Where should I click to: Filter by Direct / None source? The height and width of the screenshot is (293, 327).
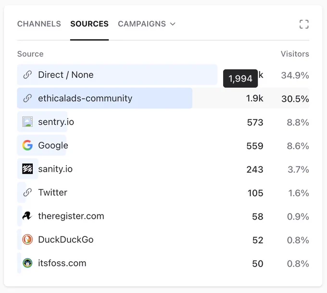(x=66, y=75)
